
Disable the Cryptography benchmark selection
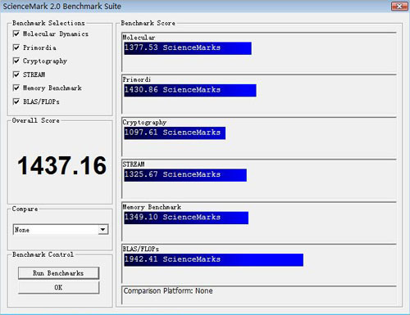click(16, 61)
